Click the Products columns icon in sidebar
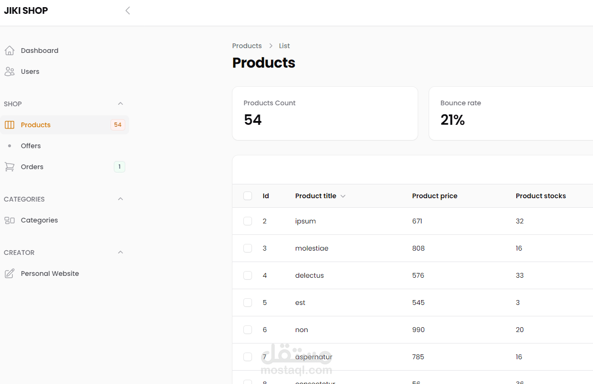Viewport: 593px width, 384px height. click(9, 125)
